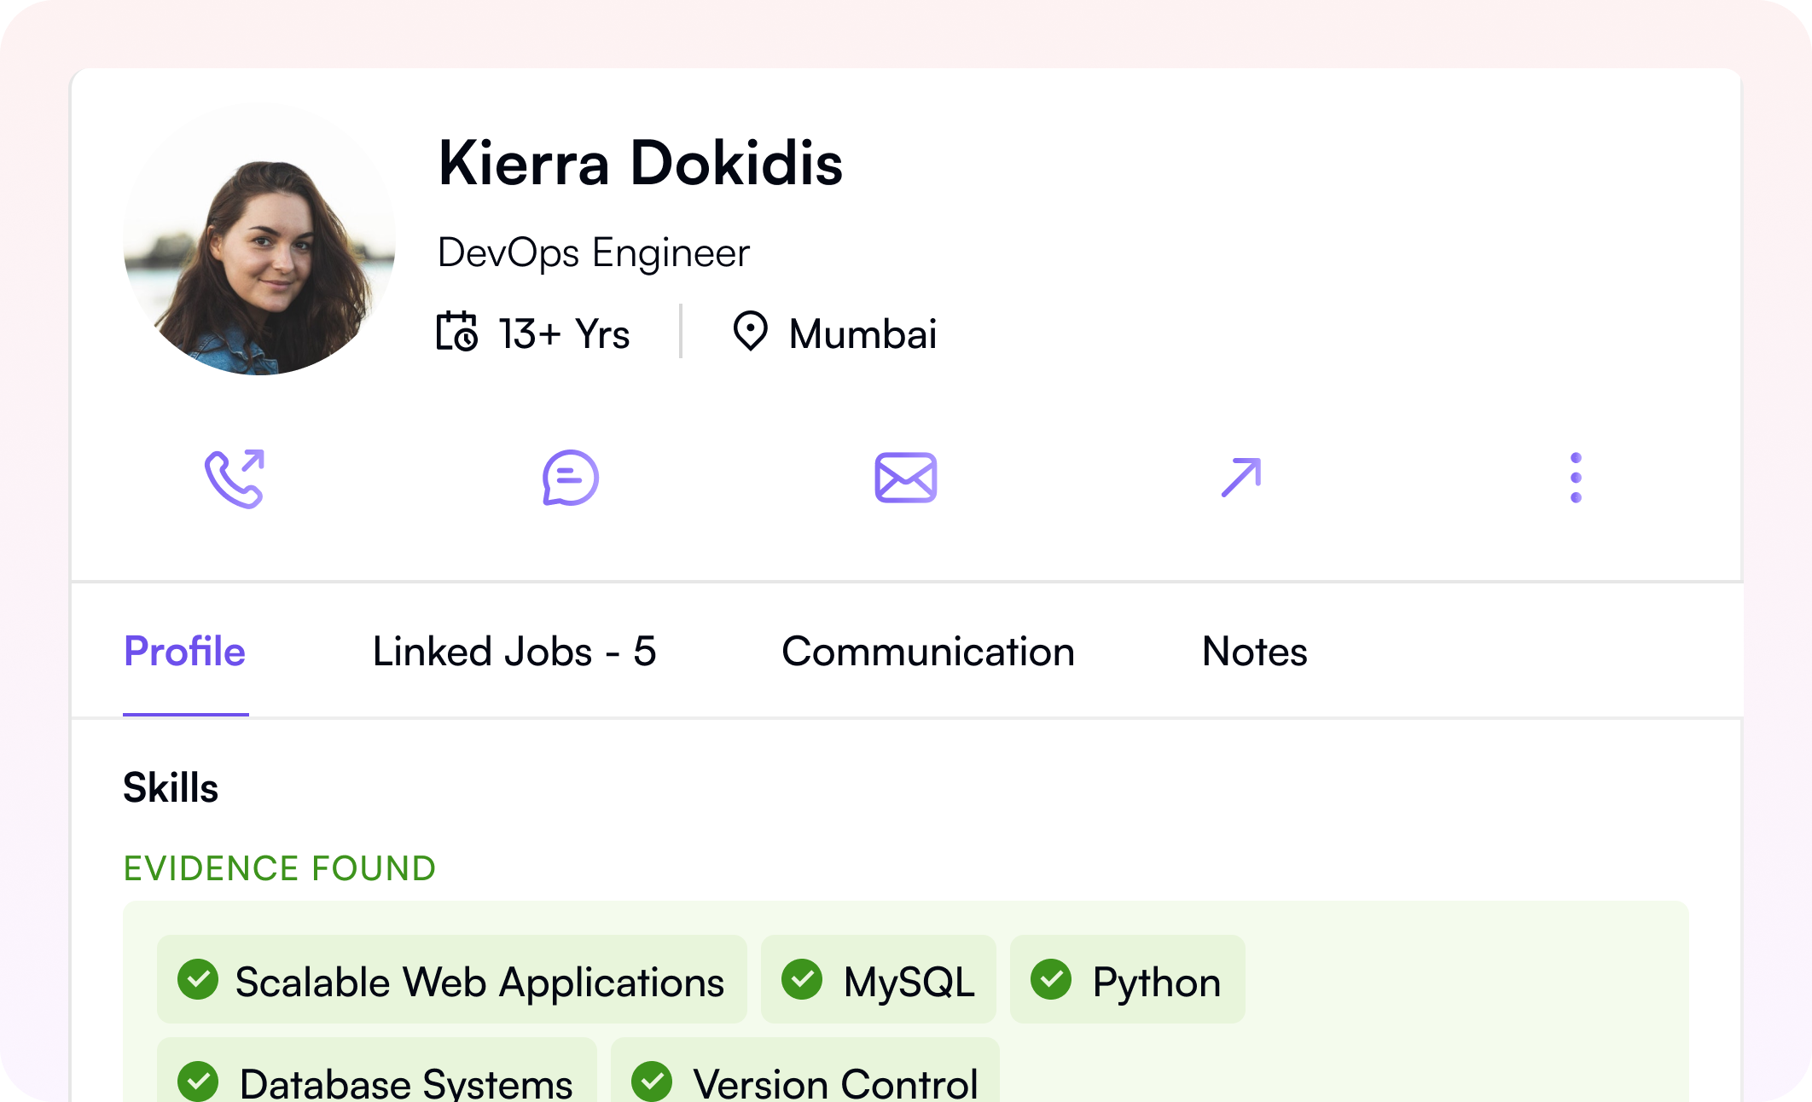Click the calendar experience icon
Viewport: 1812px width, 1102px height.
click(456, 332)
